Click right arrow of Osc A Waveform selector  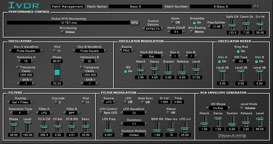[42, 51]
